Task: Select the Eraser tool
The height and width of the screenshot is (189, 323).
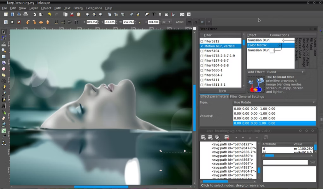Action: coord(3,118)
